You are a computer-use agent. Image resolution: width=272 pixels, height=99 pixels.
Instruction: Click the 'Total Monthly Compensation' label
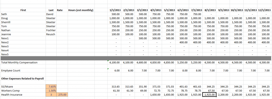pos(19,62)
